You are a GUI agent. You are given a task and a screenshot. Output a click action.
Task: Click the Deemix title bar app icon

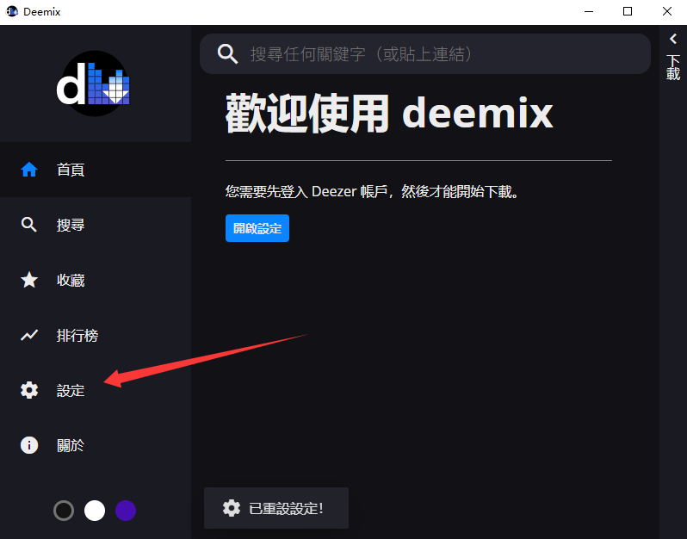(12, 11)
